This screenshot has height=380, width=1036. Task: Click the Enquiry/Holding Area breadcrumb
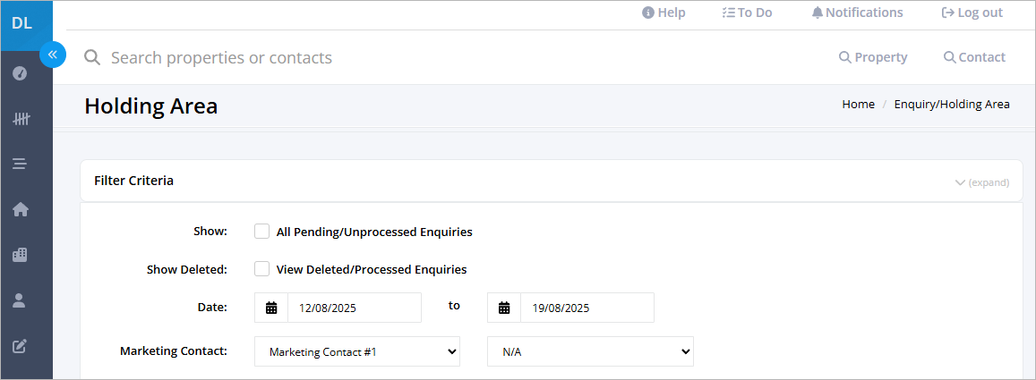point(952,105)
